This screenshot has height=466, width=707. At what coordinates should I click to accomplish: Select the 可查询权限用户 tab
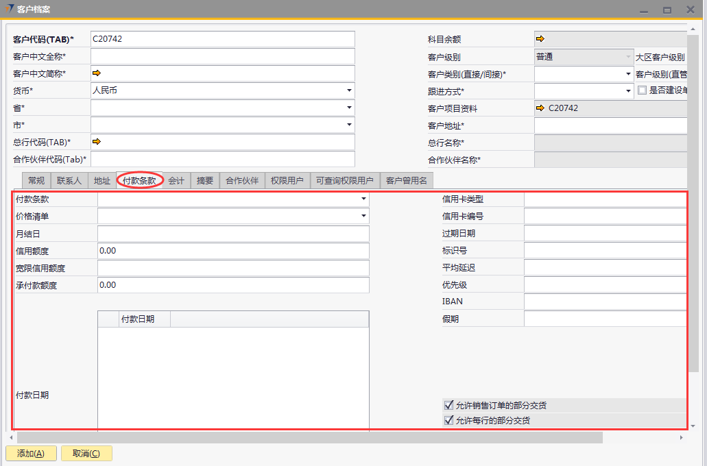coord(344,181)
